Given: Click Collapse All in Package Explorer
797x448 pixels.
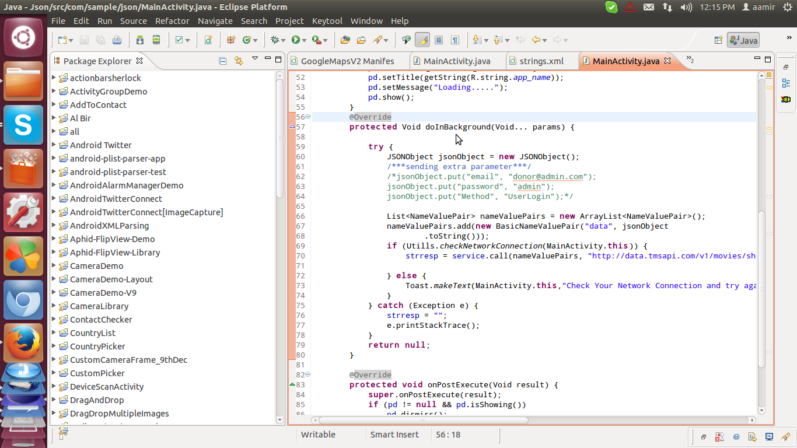Looking at the screenshot, I should click(222, 61).
